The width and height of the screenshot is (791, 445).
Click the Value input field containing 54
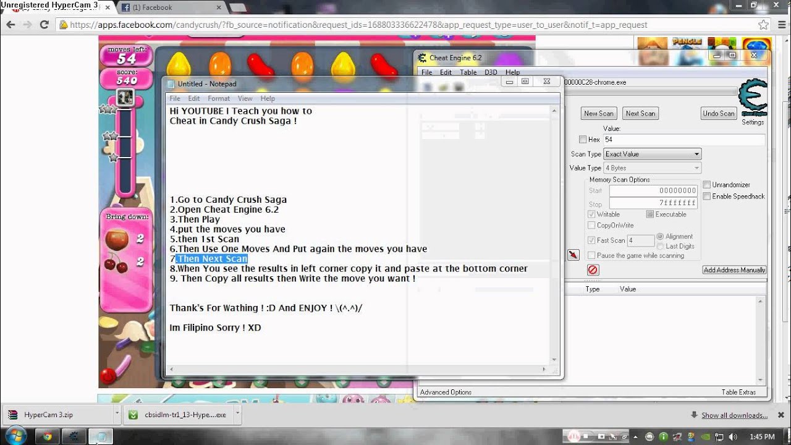coord(684,140)
